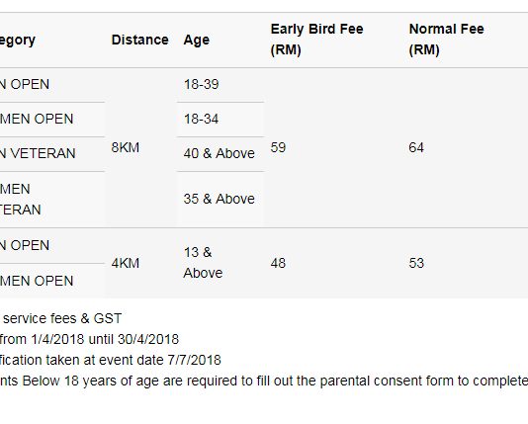Select the early bird fee value 59
528x424 pixels.
(x=278, y=147)
